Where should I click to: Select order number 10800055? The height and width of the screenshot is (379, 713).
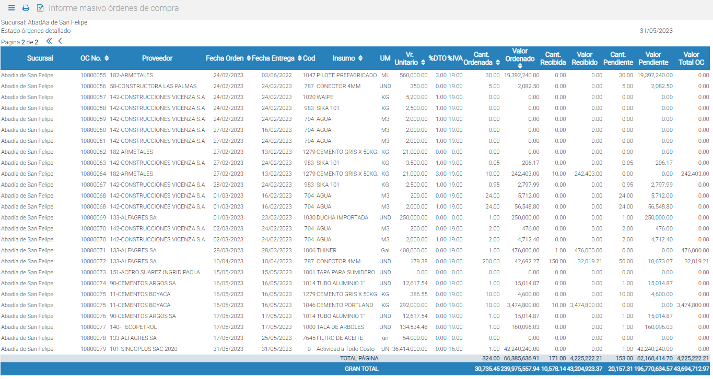coord(93,75)
